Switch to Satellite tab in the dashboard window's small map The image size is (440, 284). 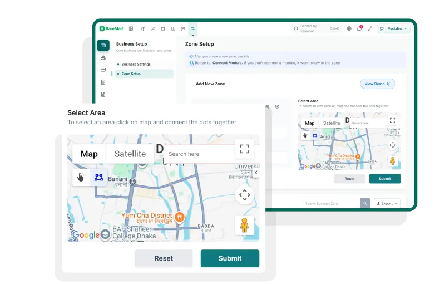(x=332, y=123)
